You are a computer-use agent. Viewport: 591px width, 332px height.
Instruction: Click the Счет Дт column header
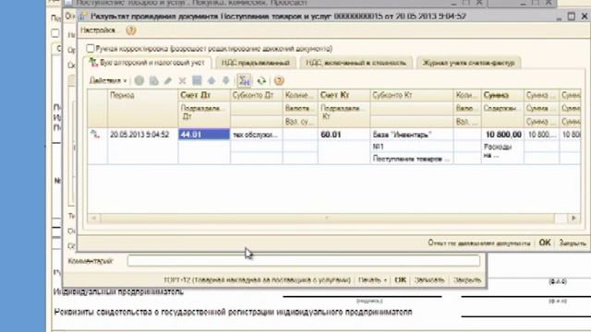[204, 95]
